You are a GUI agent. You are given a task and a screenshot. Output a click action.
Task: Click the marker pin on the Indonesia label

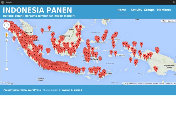[x=100, y=58]
